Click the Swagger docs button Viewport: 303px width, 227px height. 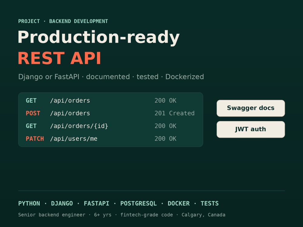251,108
